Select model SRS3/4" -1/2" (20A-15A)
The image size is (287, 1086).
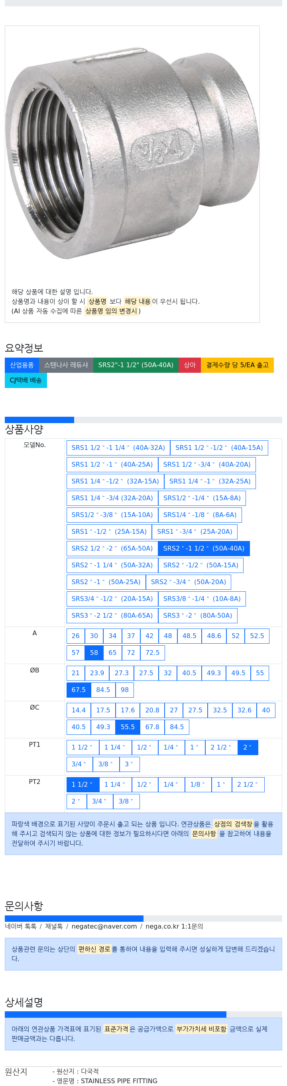click(x=112, y=599)
